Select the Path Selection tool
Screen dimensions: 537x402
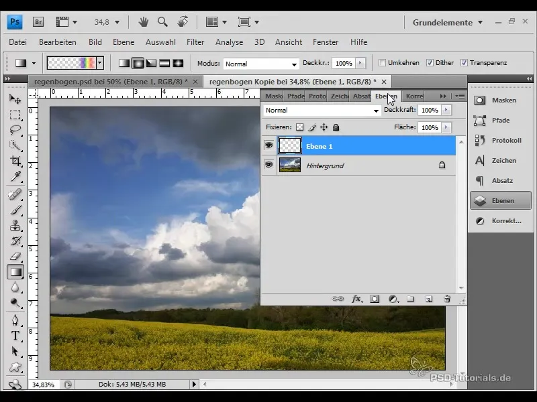[15, 351]
